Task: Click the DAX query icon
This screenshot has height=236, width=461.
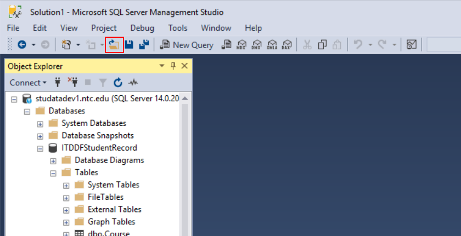Action: pos(286,45)
